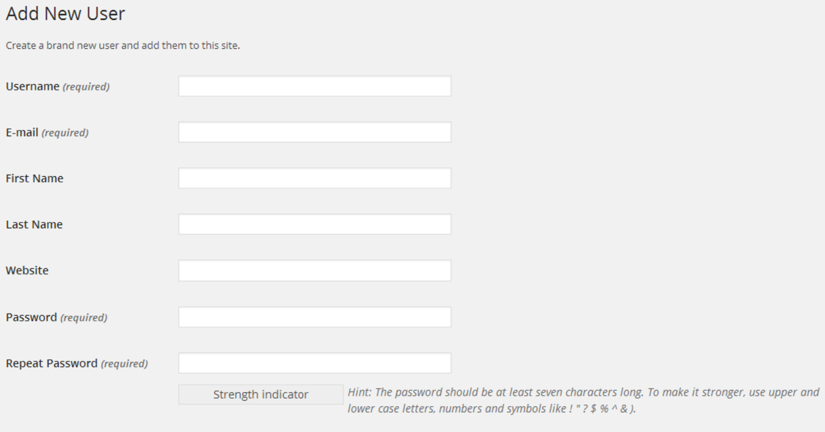Viewport: 825px width, 432px height.
Task: Click the bold E-mail label text
Action: point(22,133)
